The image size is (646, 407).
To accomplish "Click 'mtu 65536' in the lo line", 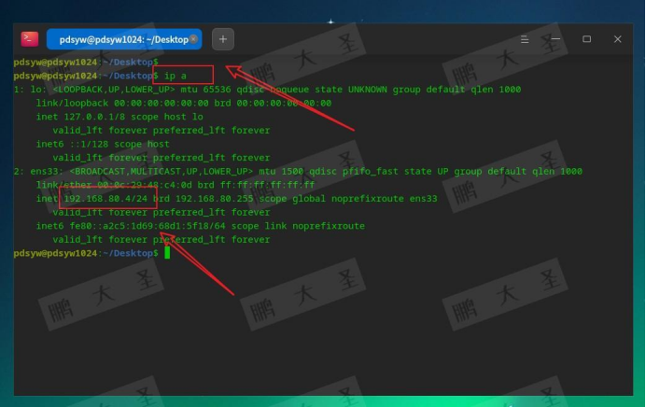I will (x=205, y=90).
